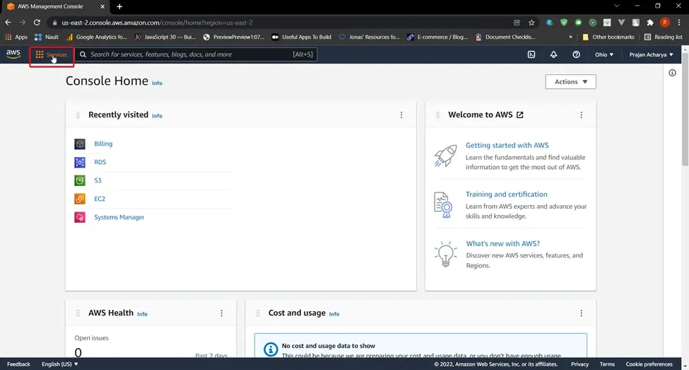
Task: Open the RDS link
Action: [x=100, y=162]
